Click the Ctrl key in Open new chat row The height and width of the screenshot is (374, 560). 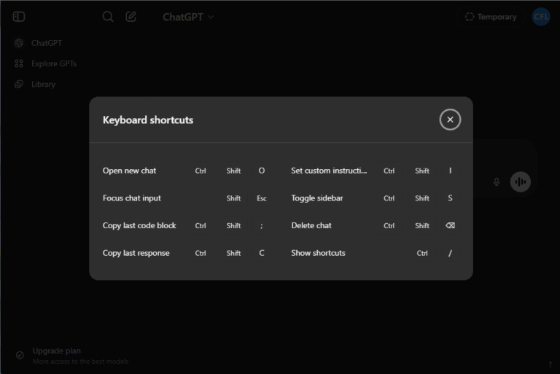[201, 171]
